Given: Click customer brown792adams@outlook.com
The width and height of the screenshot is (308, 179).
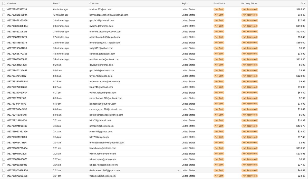Looking at the screenshot, I should 105,31.
